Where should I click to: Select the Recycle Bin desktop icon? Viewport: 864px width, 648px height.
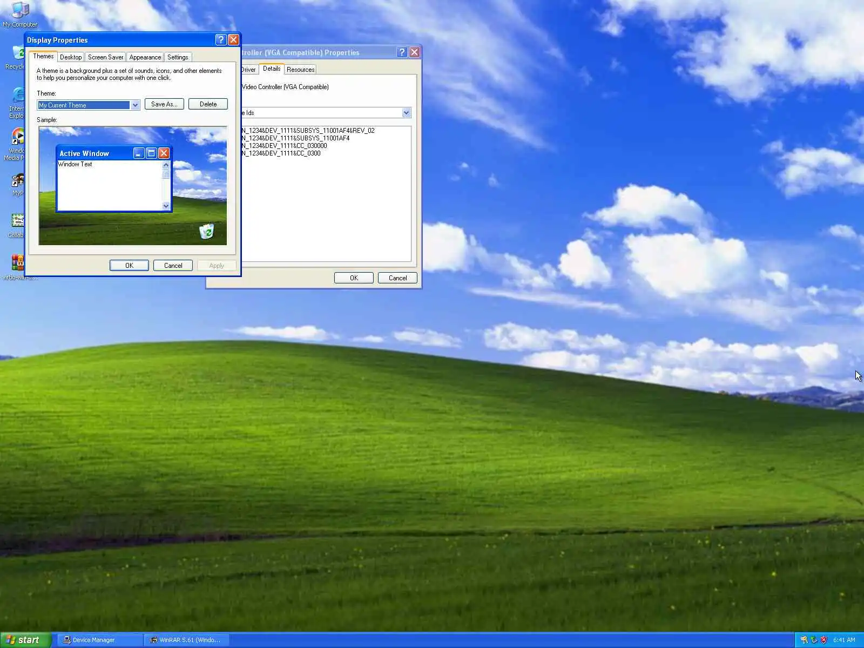click(x=15, y=57)
